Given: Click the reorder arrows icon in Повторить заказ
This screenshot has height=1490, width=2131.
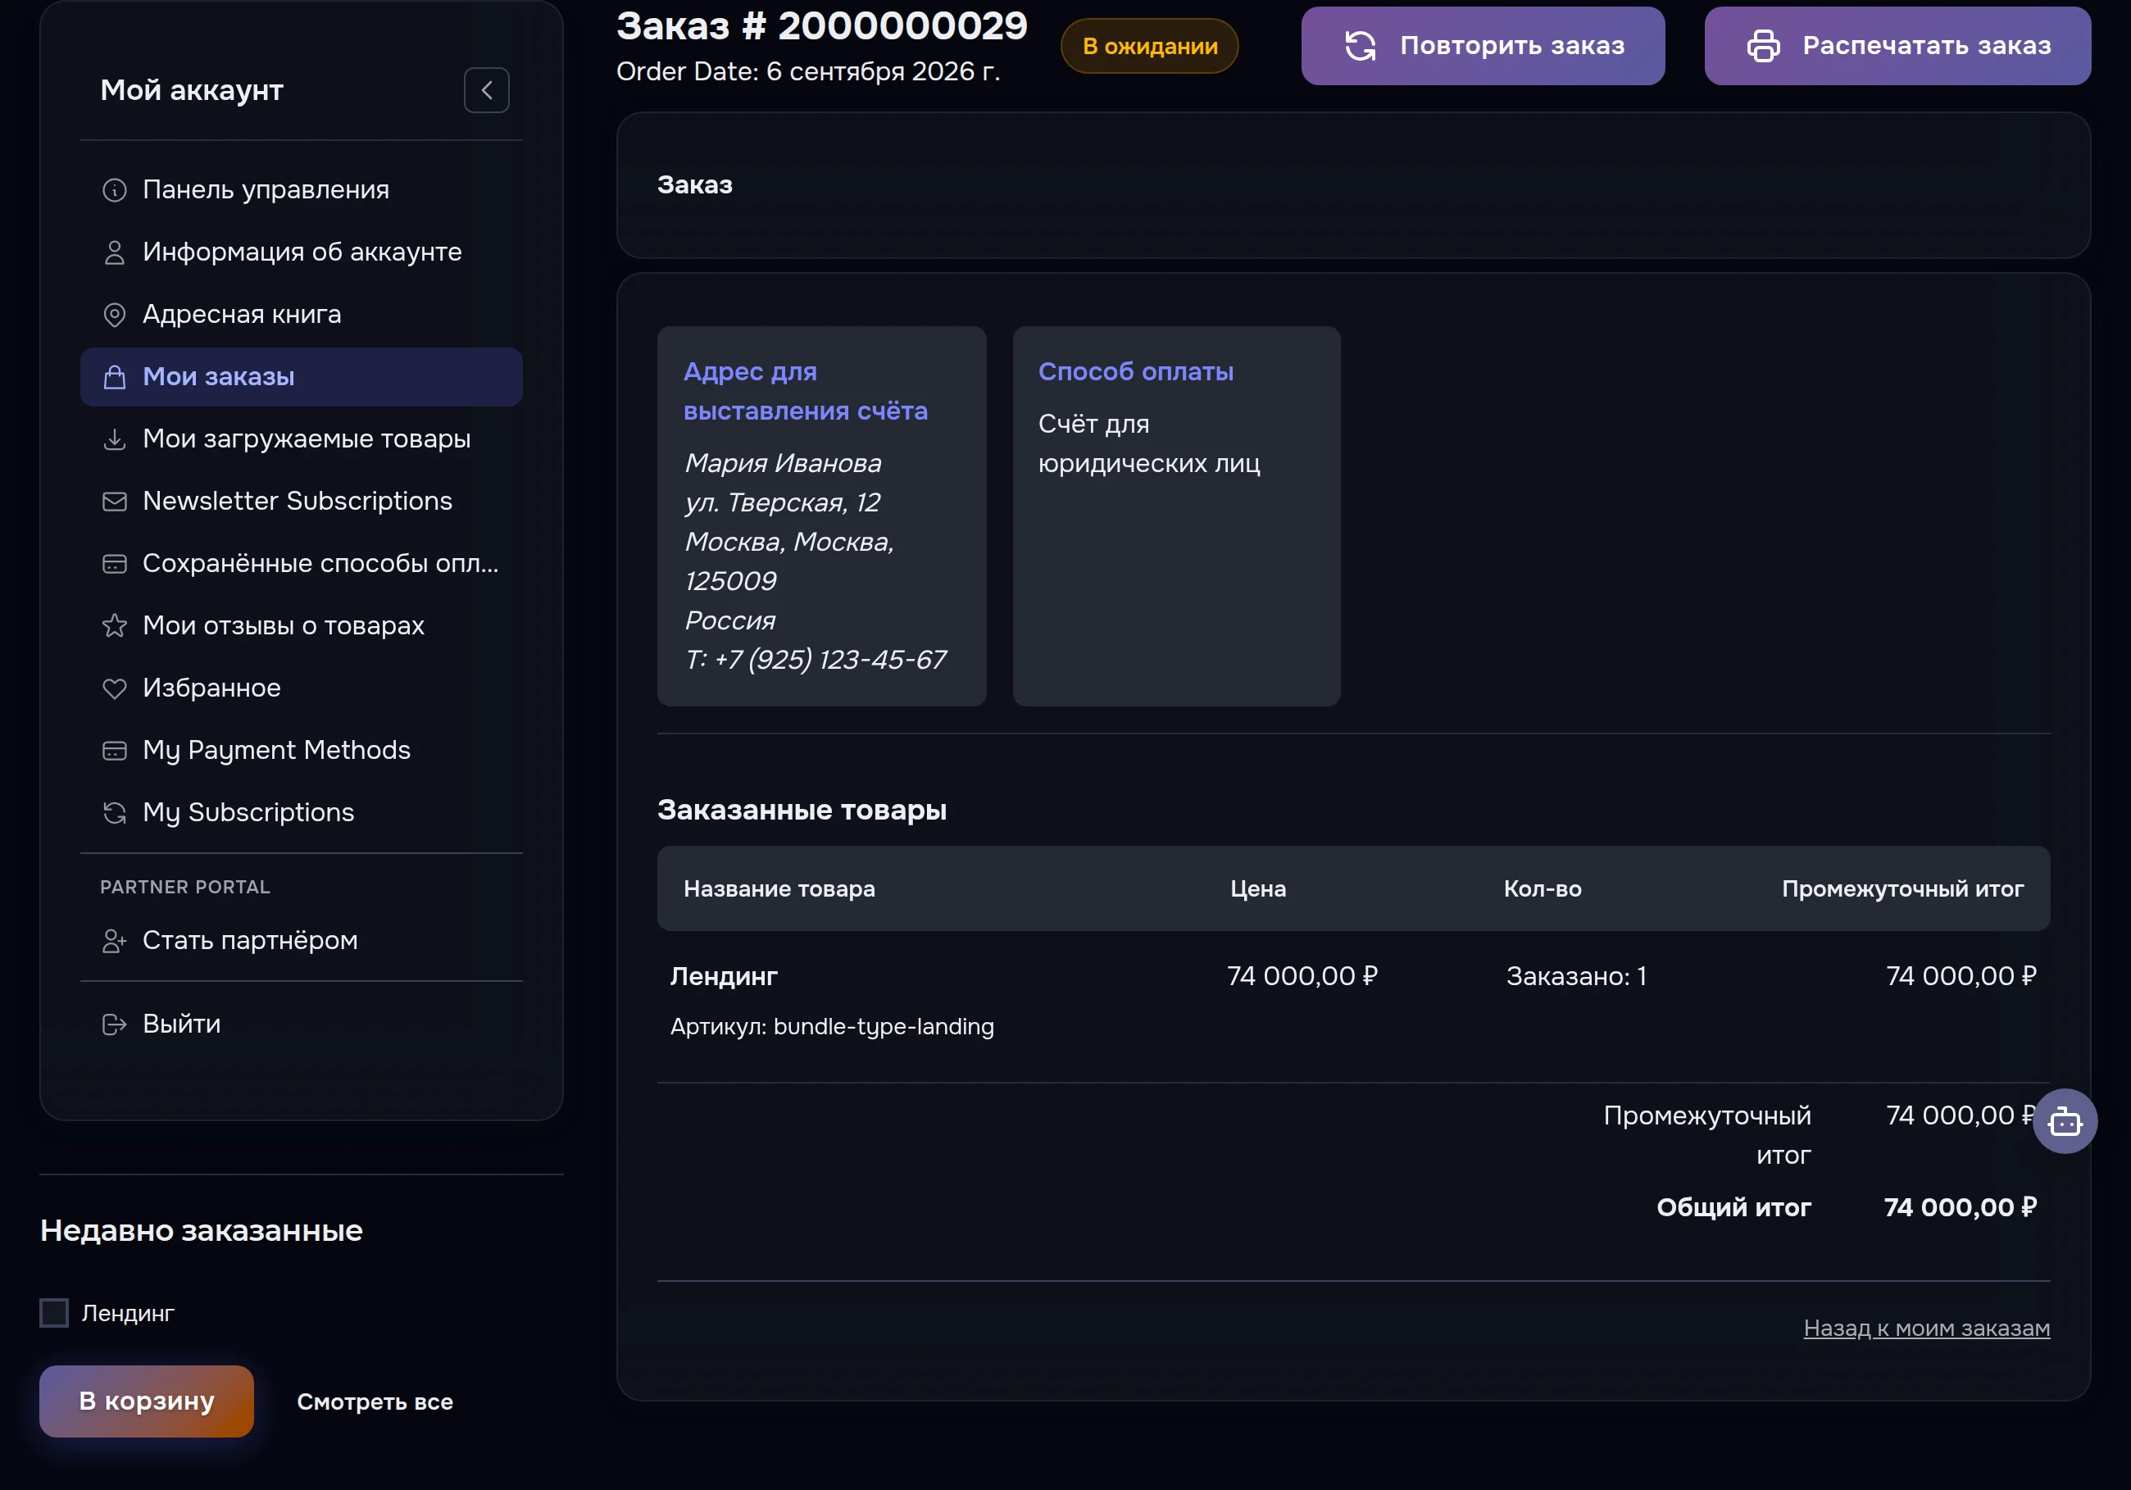Looking at the screenshot, I should click(1360, 46).
